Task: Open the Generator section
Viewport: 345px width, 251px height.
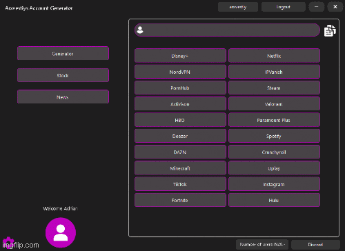Action: pyautogui.click(x=63, y=53)
